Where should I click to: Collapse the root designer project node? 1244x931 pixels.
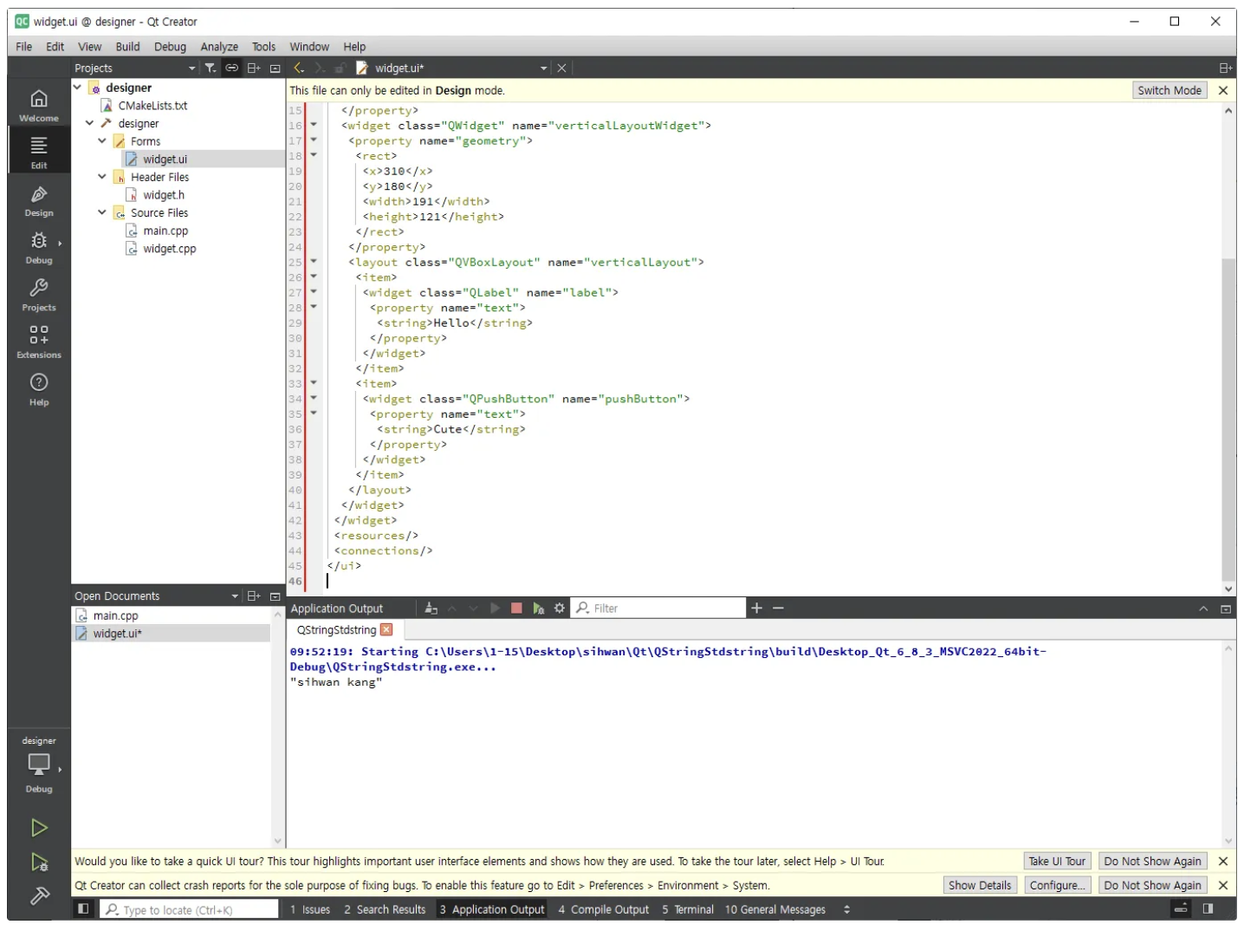(x=77, y=88)
